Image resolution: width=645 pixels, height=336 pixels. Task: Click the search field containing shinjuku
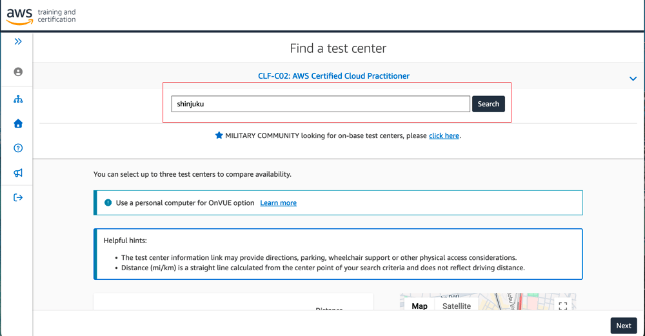point(321,104)
